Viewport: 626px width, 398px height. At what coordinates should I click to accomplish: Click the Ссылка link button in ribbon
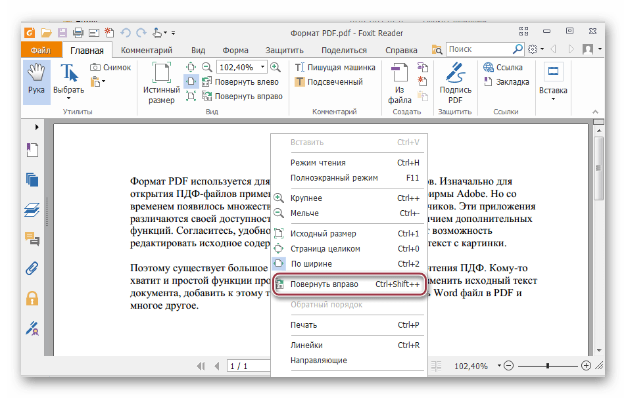click(x=509, y=67)
